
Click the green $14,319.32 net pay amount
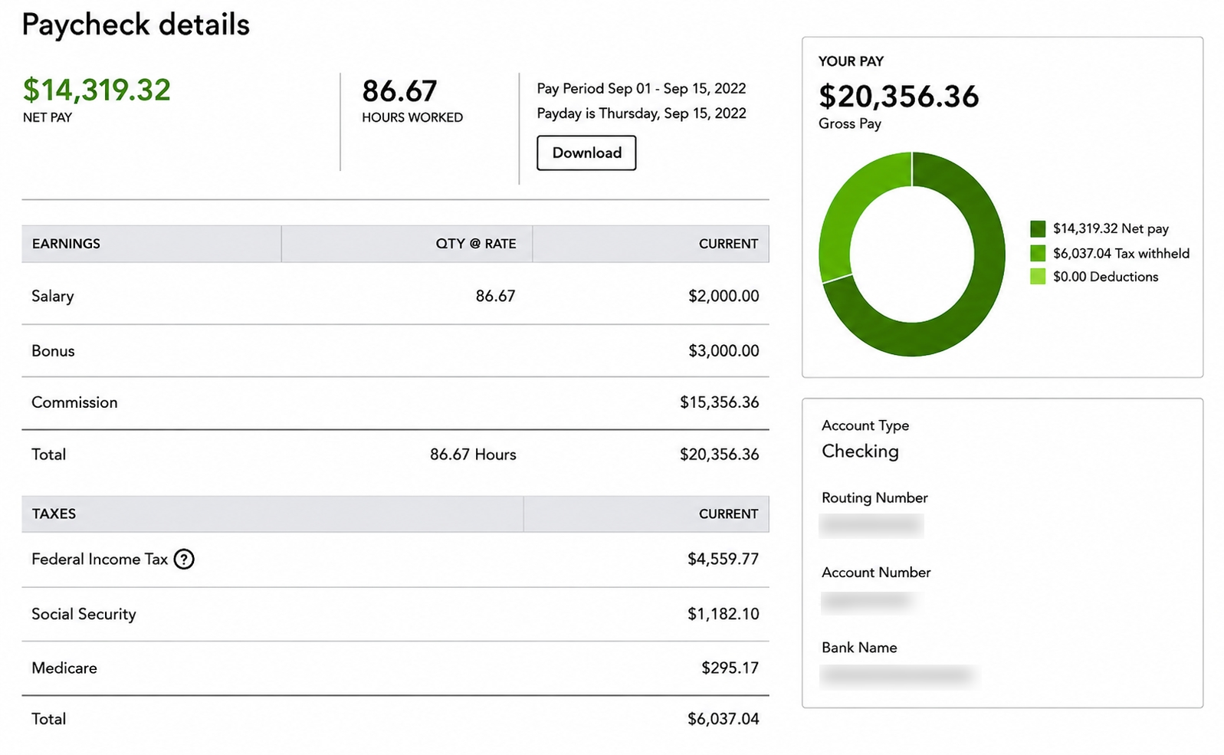tap(97, 90)
